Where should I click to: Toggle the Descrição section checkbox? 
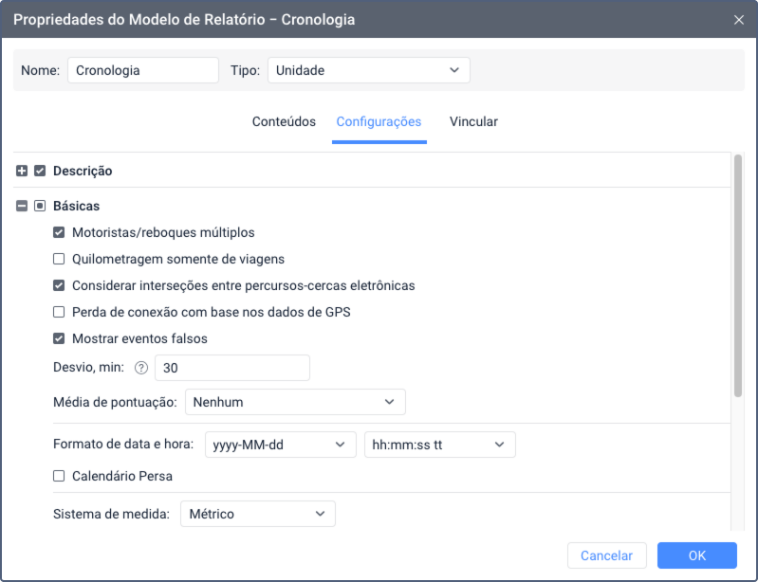40,171
